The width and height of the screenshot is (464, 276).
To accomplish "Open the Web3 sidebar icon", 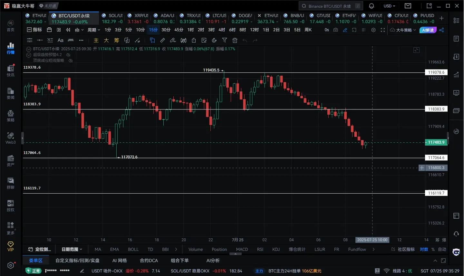I will [x=11, y=138].
